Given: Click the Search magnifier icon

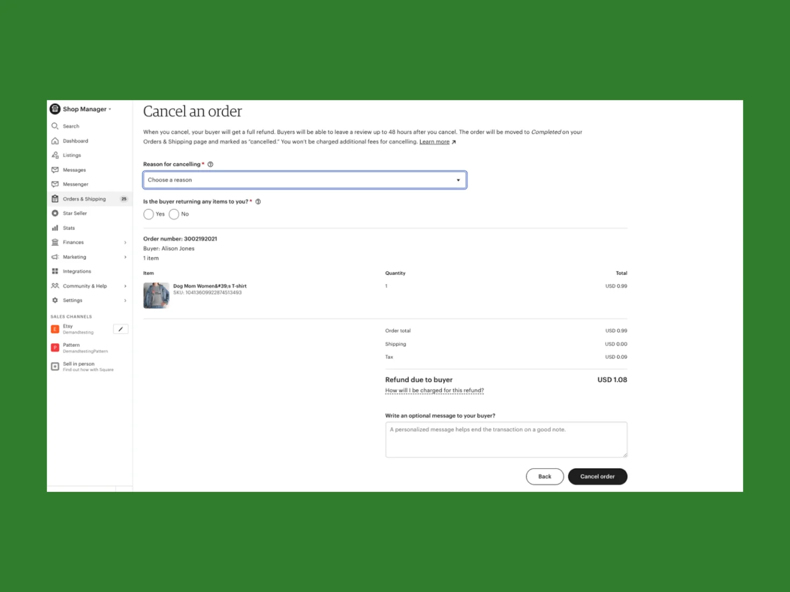Looking at the screenshot, I should (x=55, y=126).
